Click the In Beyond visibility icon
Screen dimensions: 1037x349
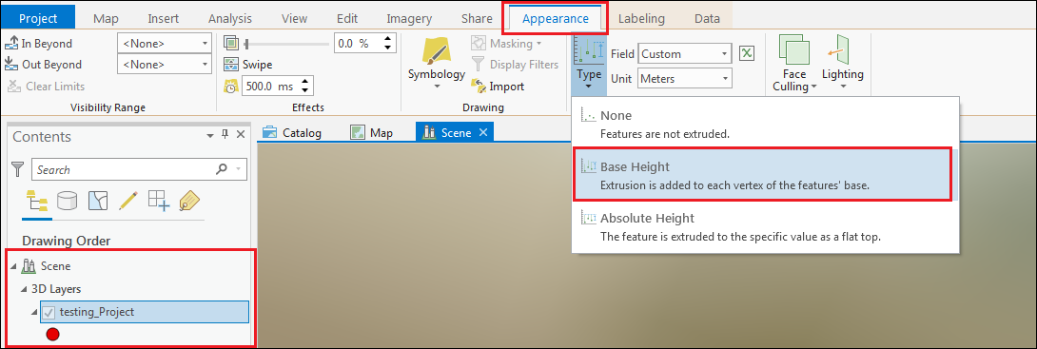tap(12, 44)
